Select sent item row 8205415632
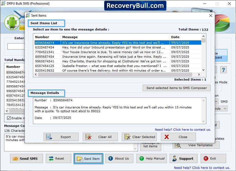Image resolution: width=236 pixels, height=171 pixels. tap(118, 71)
